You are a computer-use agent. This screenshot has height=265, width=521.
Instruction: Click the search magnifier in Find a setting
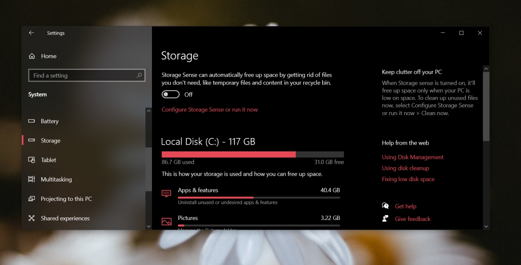tap(139, 75)
